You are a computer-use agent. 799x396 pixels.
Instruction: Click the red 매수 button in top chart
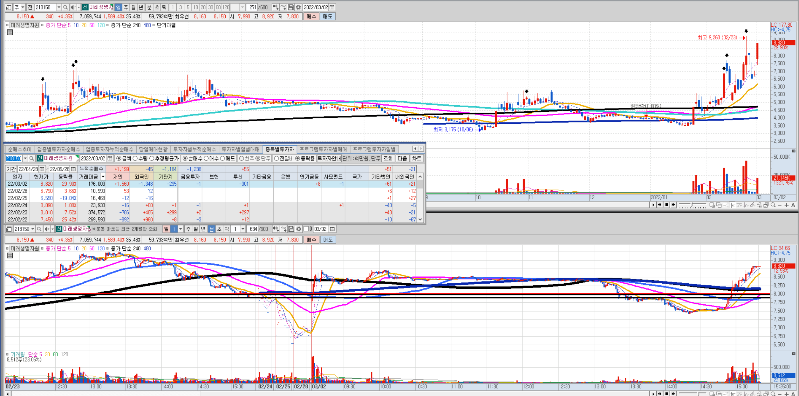coord(311,16)
